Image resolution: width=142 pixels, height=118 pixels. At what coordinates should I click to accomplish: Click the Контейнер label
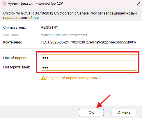(x=13, y=42)
